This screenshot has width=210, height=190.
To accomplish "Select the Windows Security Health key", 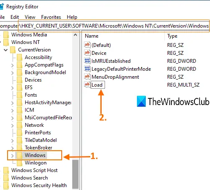I will 39,185.
